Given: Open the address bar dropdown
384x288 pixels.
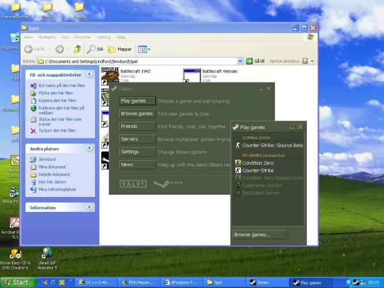Looking at the screenshot, I should 239,61.
